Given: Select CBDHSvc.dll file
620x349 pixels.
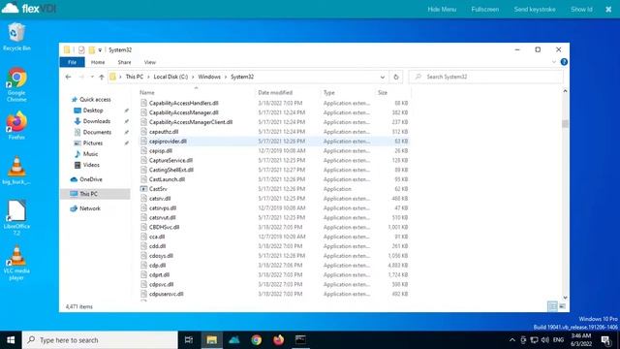Looking at the screenshot, I should (164, 227).
